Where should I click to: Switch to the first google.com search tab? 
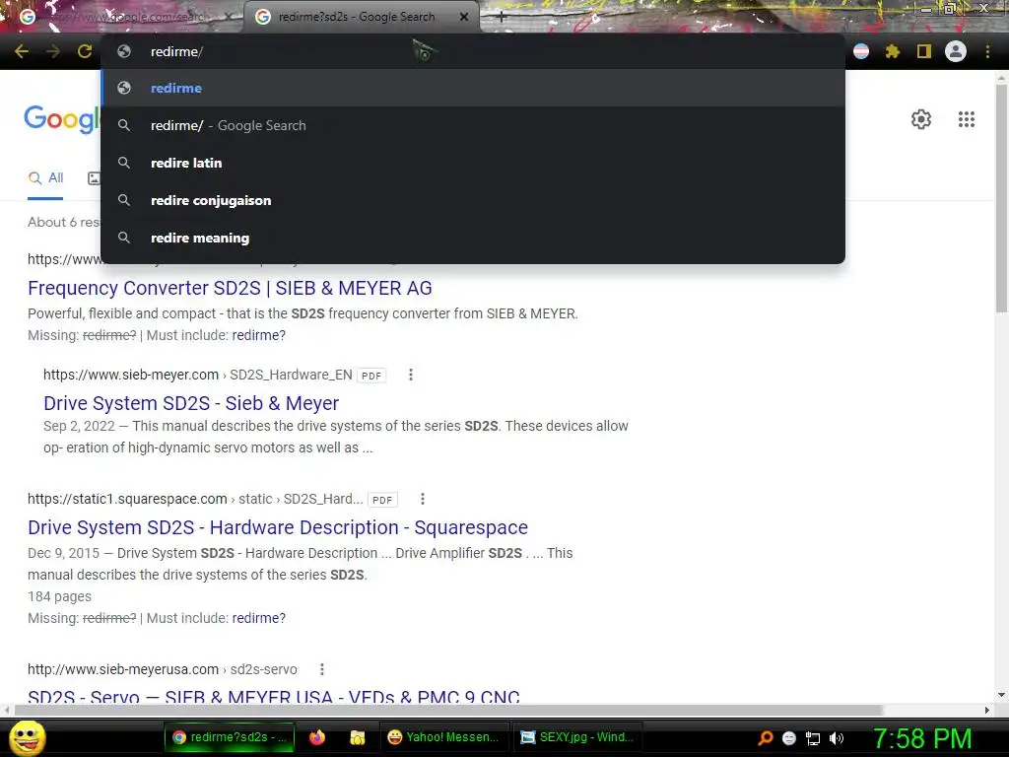point(122,17)
